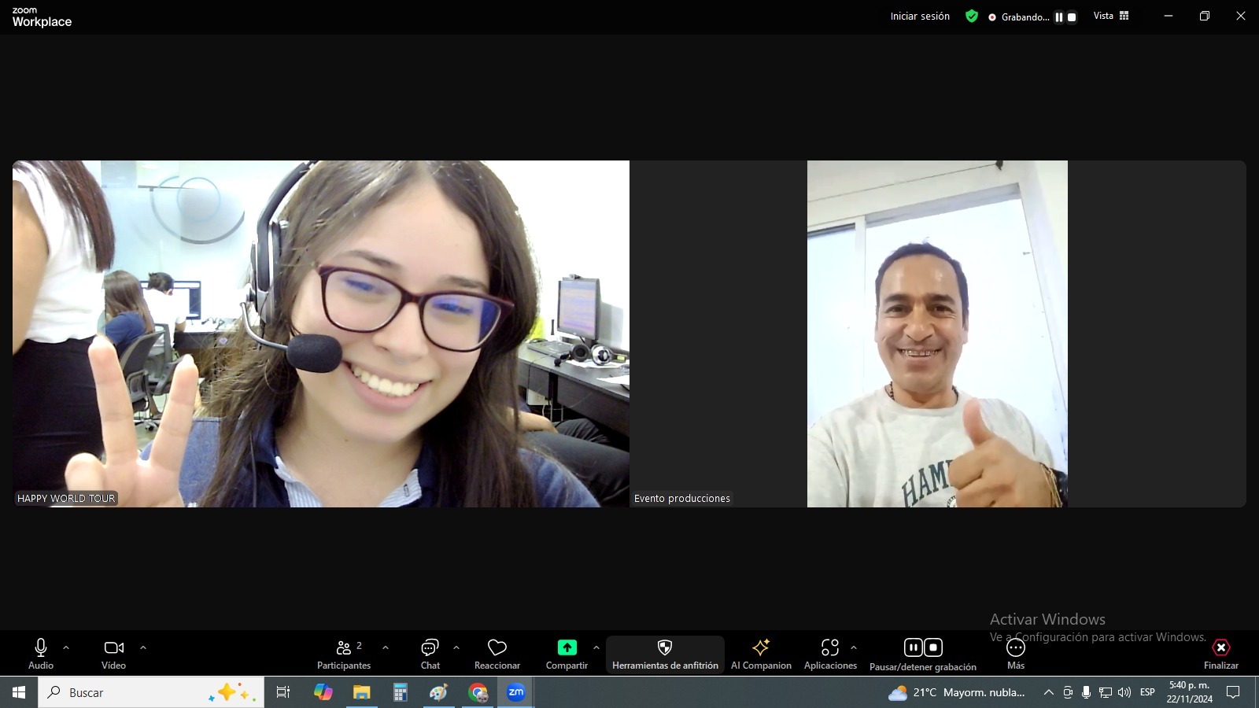
Task: Open the Participantes panel
Action: [x=344, y=654]
